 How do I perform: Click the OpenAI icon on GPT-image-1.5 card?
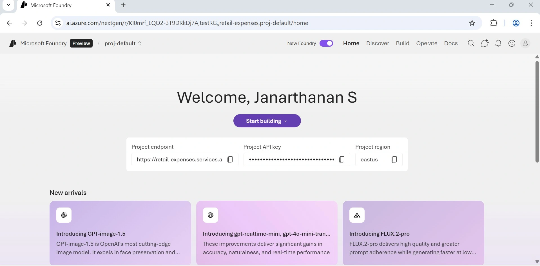coord(64,215)
